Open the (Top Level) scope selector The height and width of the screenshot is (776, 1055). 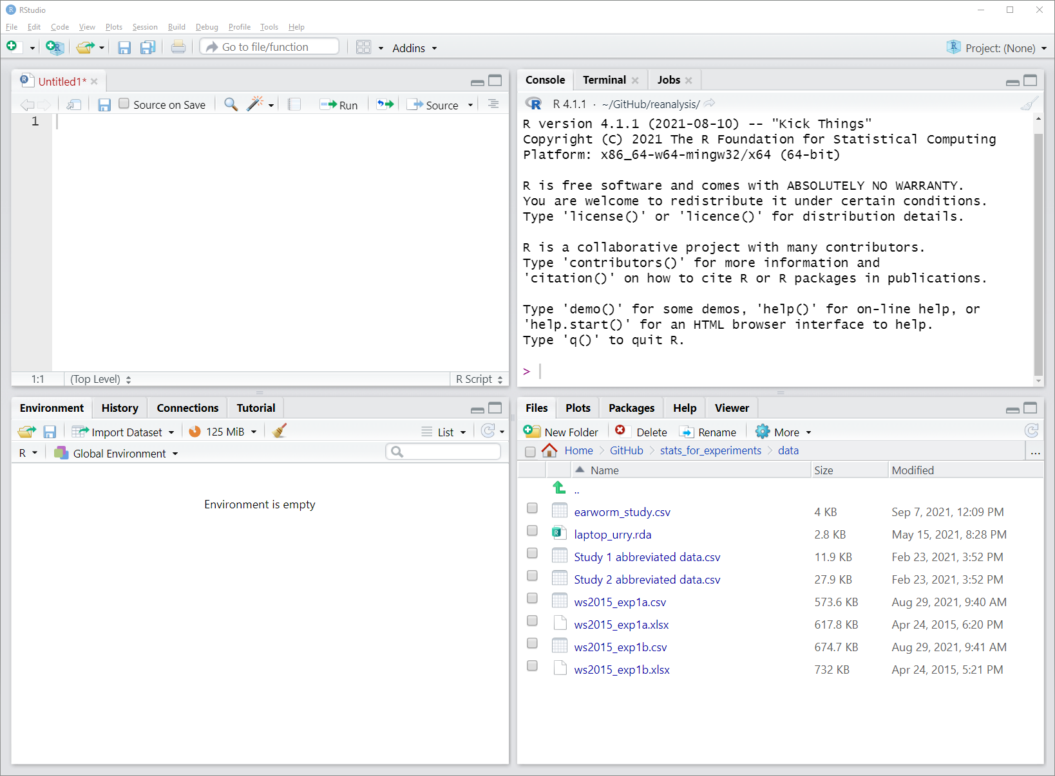[x=100, y=379]
